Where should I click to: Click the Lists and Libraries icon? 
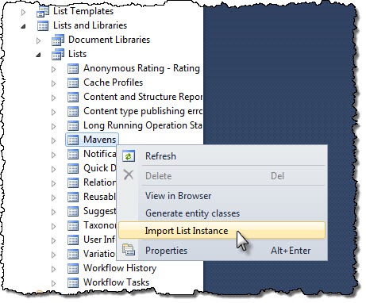(43, 26)
